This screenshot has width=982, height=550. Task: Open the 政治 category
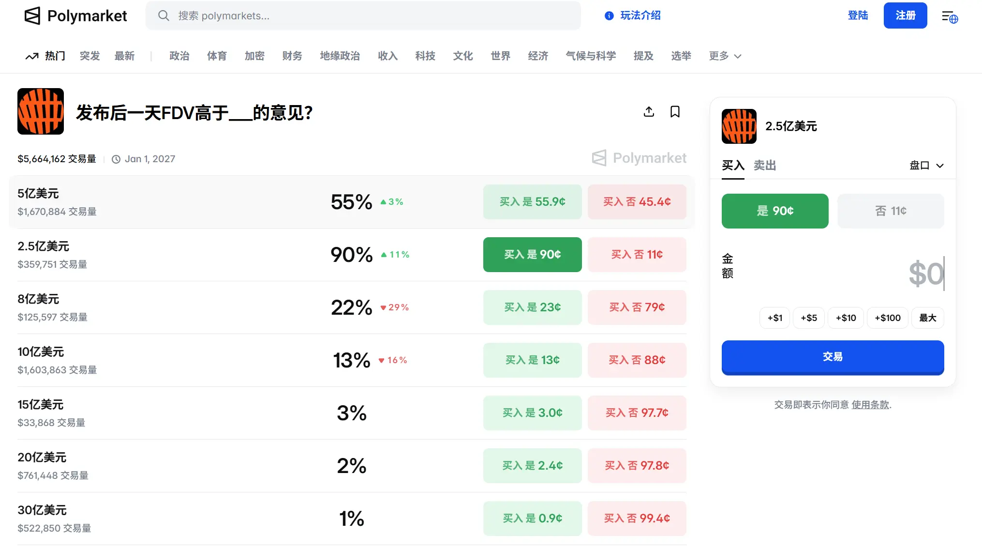tap(179, 56)
